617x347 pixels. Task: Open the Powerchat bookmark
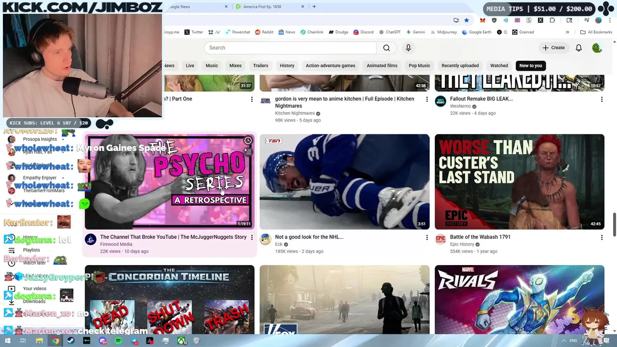pyautogui.click(x=237, y=32)
